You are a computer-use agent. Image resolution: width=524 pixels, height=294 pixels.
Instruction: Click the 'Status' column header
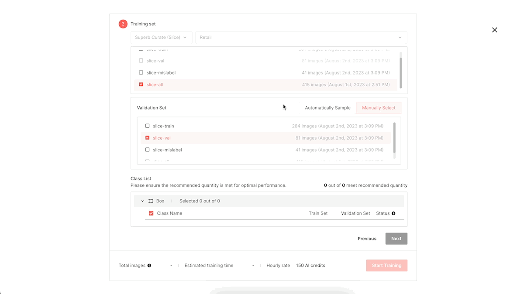coord(383,213)
